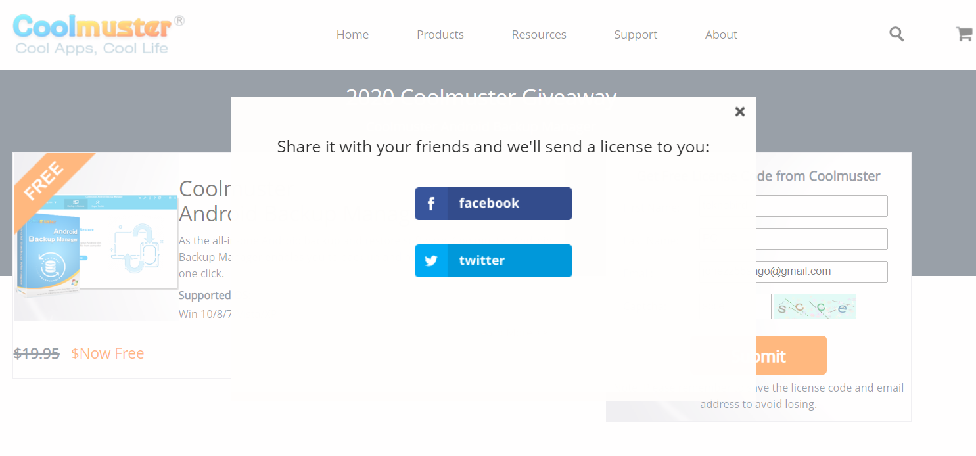Click the orange Submit button

click(759, 355)
